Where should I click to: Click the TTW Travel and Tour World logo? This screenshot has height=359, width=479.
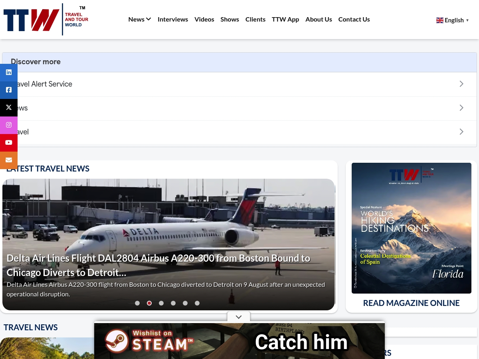tap(46, 19)
